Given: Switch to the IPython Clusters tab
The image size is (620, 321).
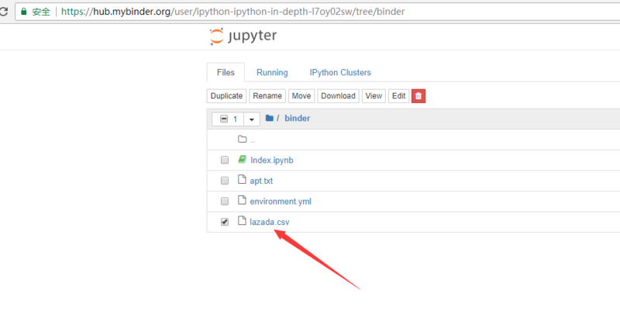Looking at the screenshot, I should (340, 72).
